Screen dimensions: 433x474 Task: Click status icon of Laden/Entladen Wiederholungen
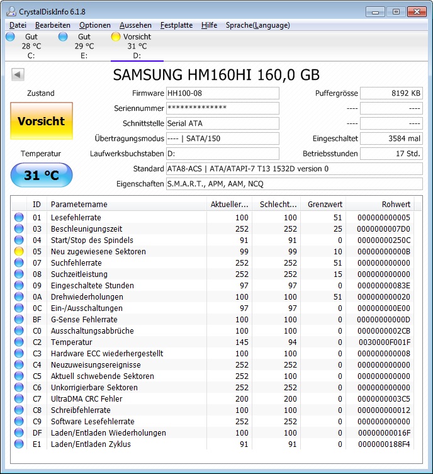[19, 433]
